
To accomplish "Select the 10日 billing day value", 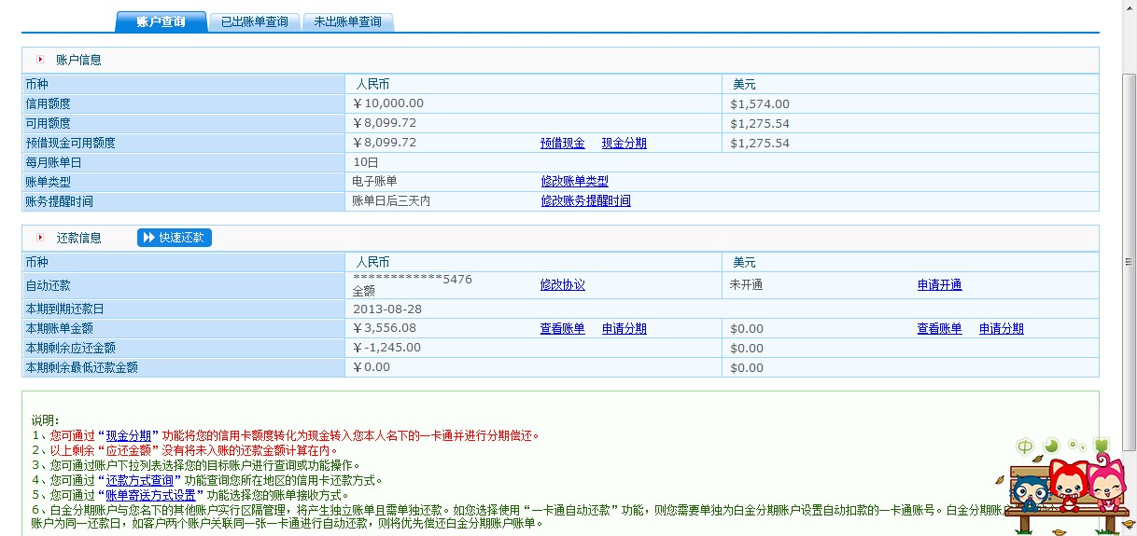I will 365,162.
